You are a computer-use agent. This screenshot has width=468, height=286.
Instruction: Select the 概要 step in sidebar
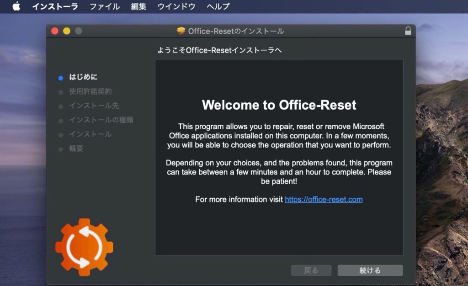[x=76, y=149]
